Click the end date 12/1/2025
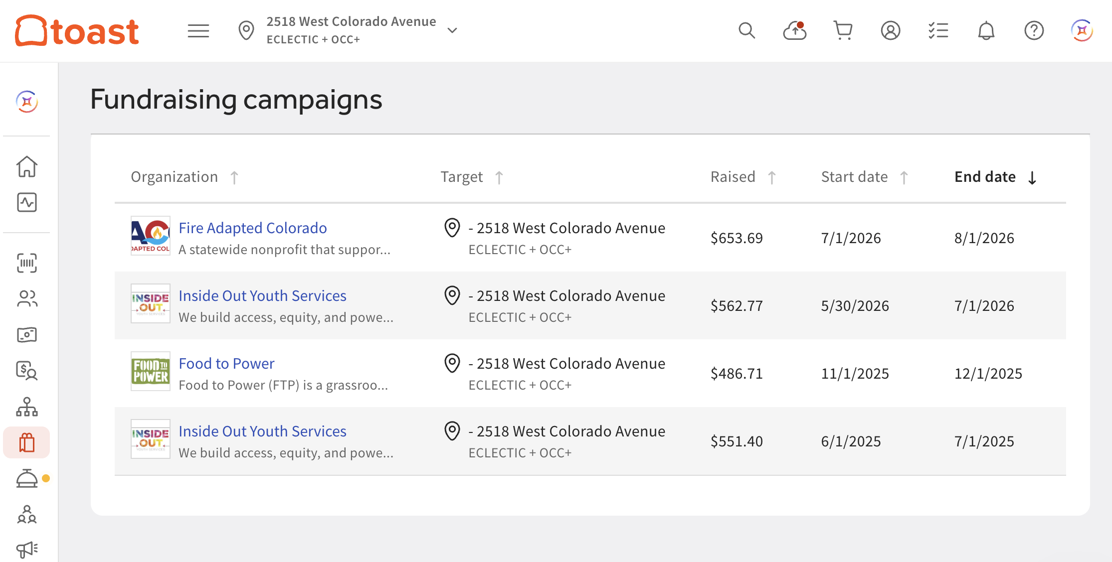Screen dimensions: 1112x562 pos(988,373)
